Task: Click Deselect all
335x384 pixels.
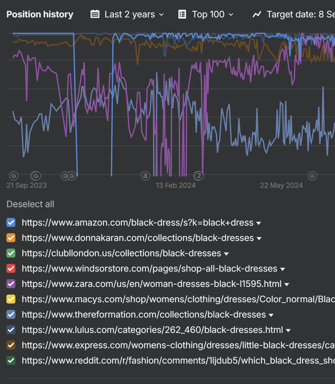Action: click(x=30, y=204)
